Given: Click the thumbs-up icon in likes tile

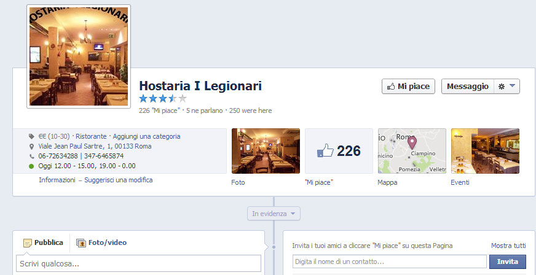Looking at the screenshot, I should tap(325, 150).
